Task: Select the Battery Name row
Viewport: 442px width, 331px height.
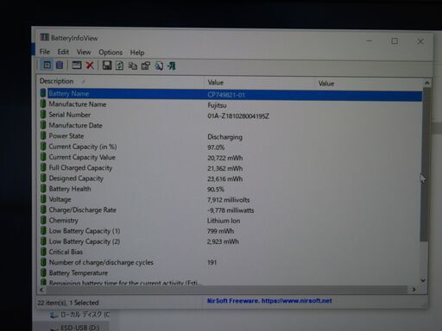Action: (231, 94)
